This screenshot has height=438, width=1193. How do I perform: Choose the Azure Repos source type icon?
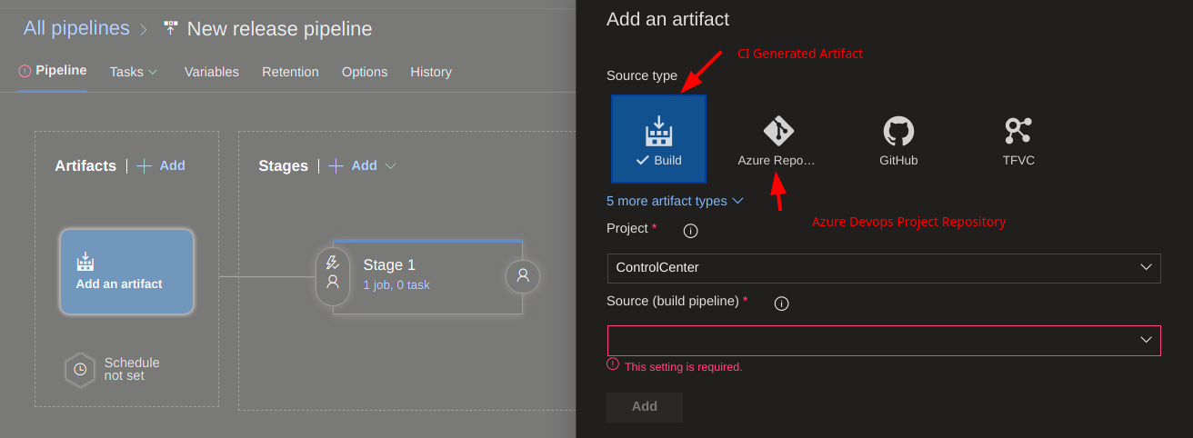point(777,132)
